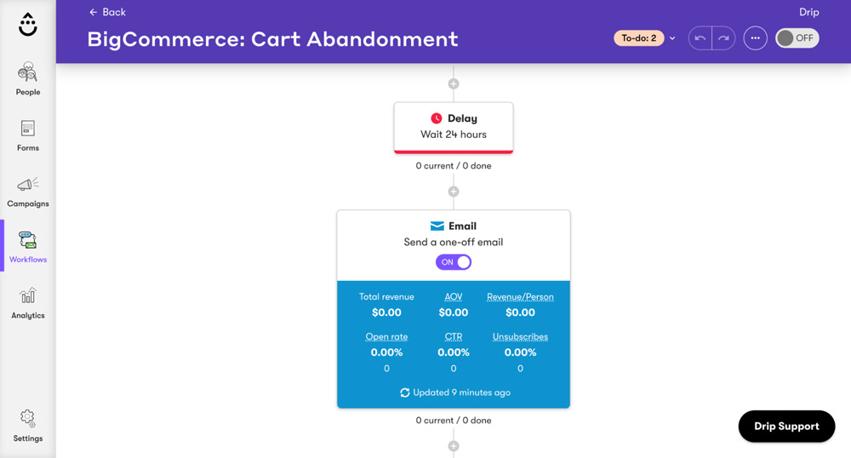Disable the Email step ON toggle

click(454, 262)
